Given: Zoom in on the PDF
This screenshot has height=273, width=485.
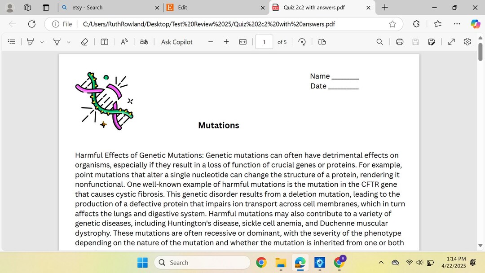Looking at the screenshot, I should [x=226, y=42].
